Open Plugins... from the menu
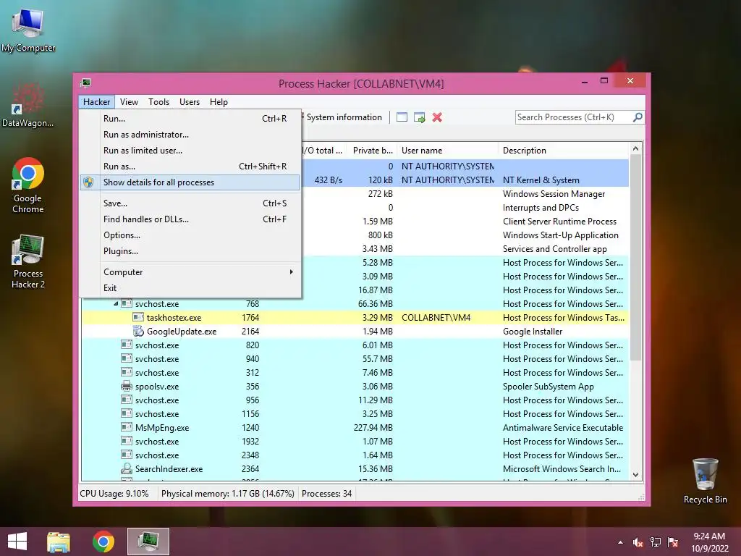741x556 pixels. (x=190, y=251)
